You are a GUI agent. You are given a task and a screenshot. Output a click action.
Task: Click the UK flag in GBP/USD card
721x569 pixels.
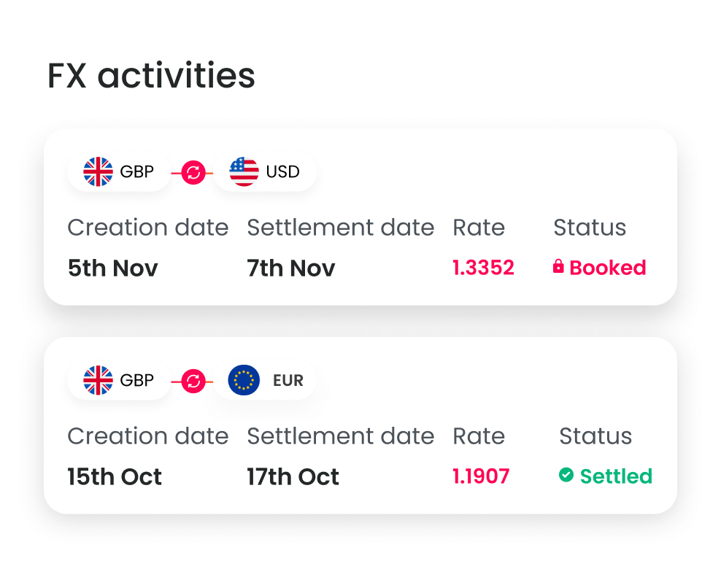pyautogui.click(x=99, y=172)
